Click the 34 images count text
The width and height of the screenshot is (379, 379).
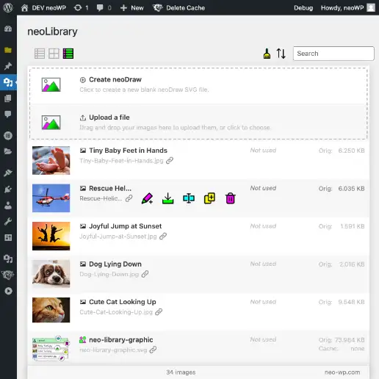click(x=181, y=372)
